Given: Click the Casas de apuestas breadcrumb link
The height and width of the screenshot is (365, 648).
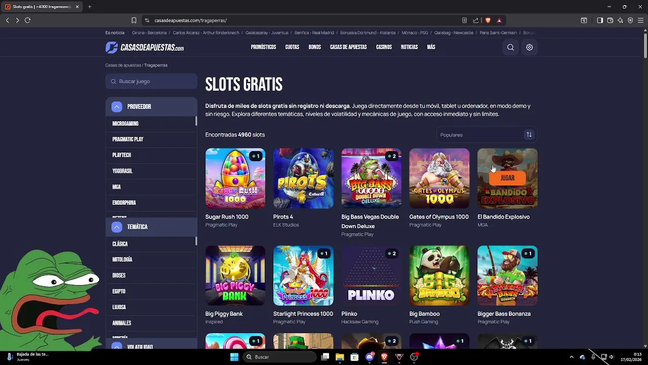Looking at the screenshot, I should 123,65.
